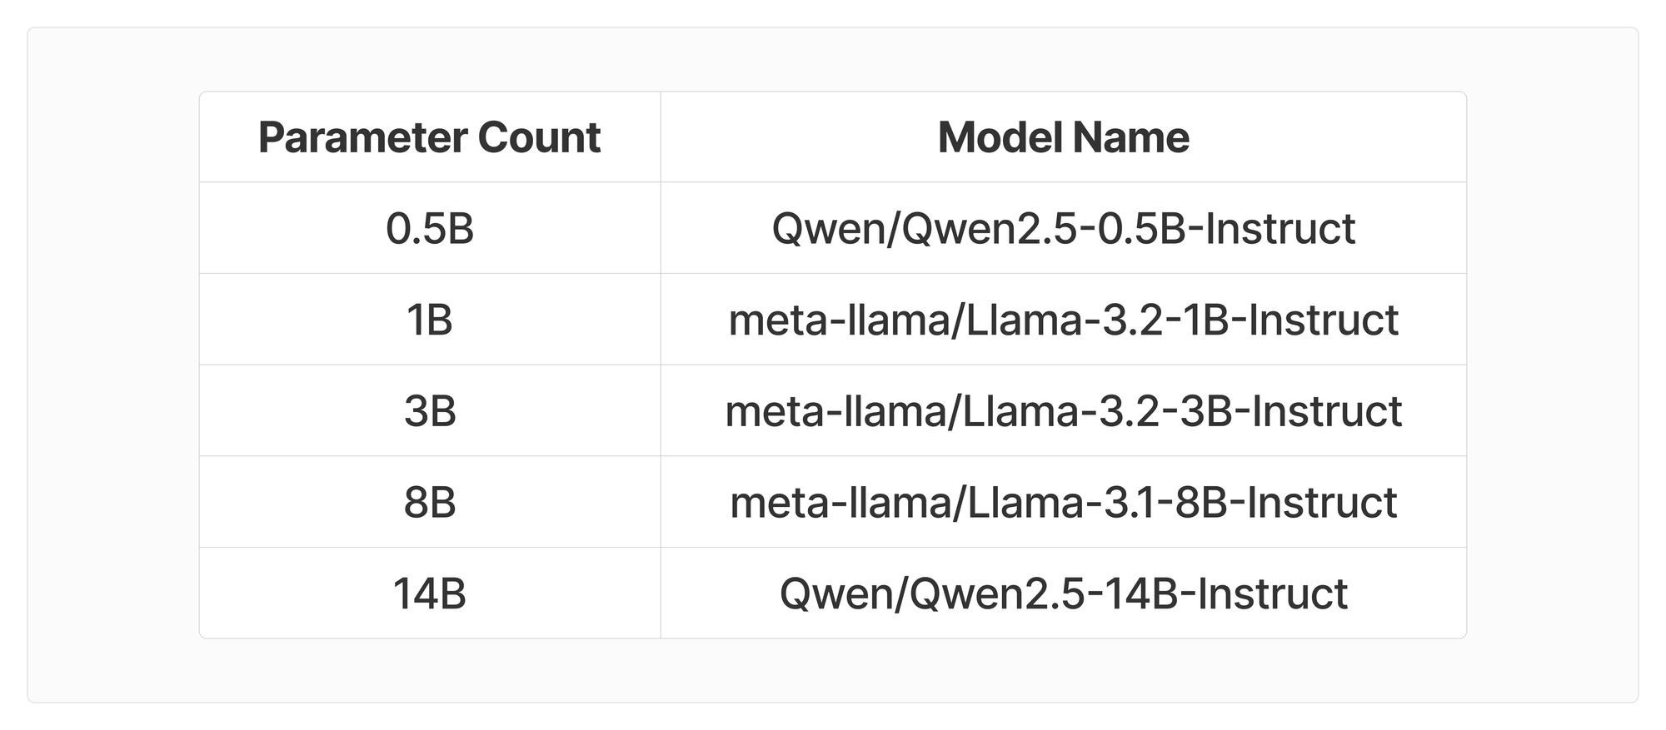Click the word Name in header
This screenshot has height=730, width=1666.
[1130, 137]
